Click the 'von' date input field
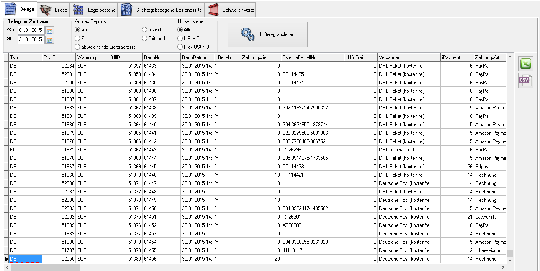Screen dimensions: 540x271 tap(31, 30)
